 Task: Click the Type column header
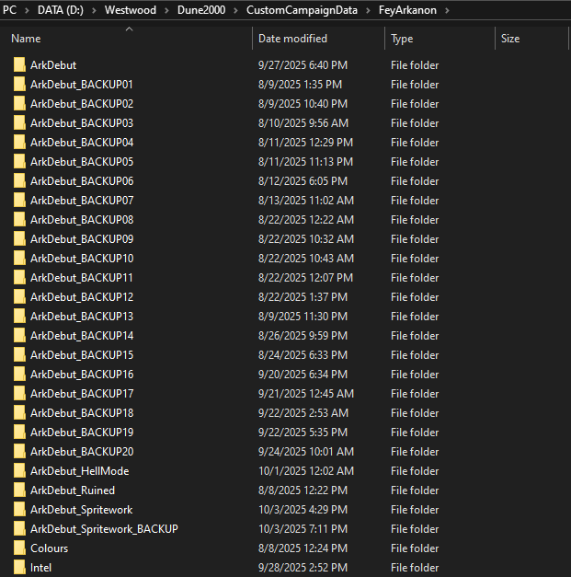[x=439, y=40]
